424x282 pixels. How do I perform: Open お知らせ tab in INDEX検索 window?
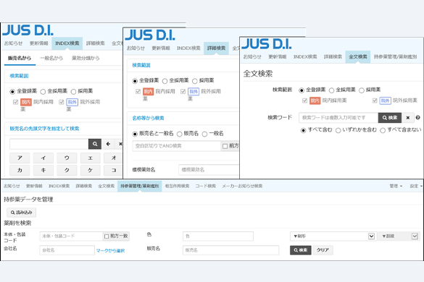point(13,43)
